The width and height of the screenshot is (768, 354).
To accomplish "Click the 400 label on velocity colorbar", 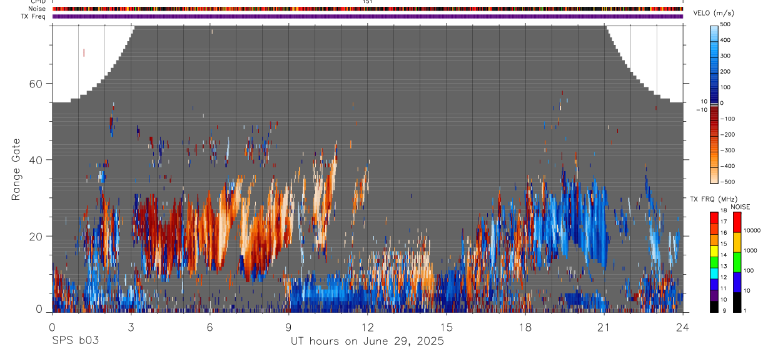I will [x=725, y=40].
